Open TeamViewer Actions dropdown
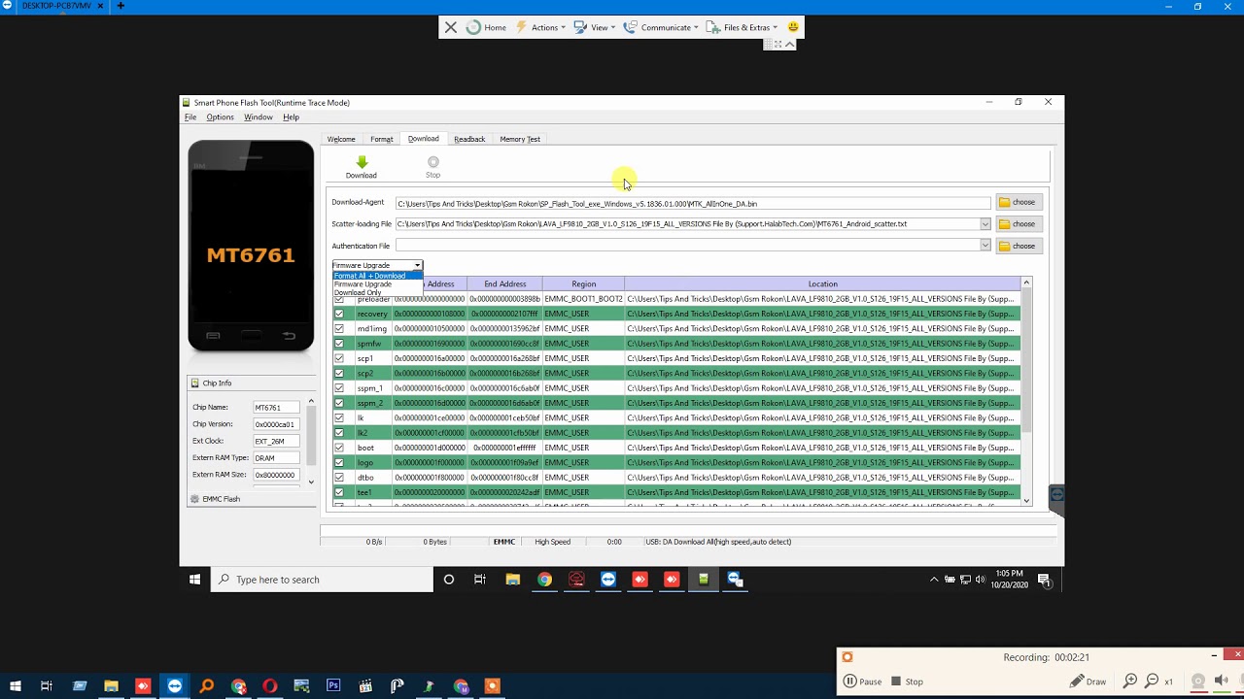The image size is (1244, 699). click(540, 27)
